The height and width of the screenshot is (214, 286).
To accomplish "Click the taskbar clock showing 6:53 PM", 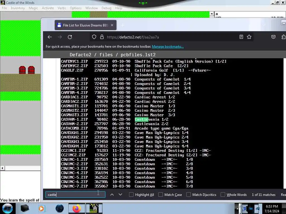I will click(x=272, y=208).
